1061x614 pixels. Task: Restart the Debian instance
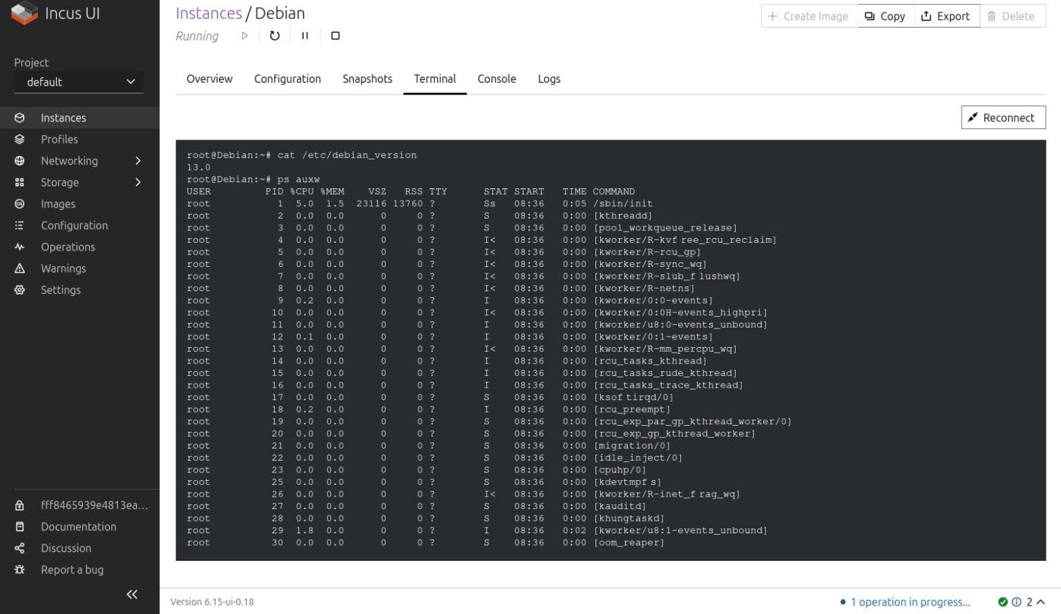[274, 35]
